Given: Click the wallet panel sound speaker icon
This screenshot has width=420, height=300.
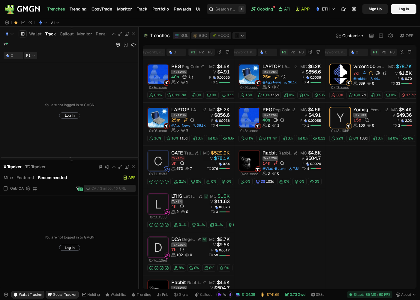Looking at the screenshot, I should 133,45.
